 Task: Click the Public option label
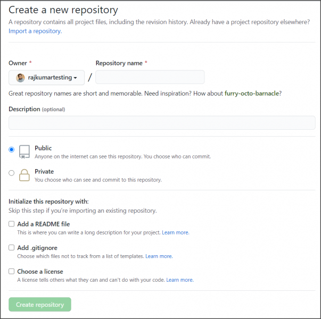point(43,148)
